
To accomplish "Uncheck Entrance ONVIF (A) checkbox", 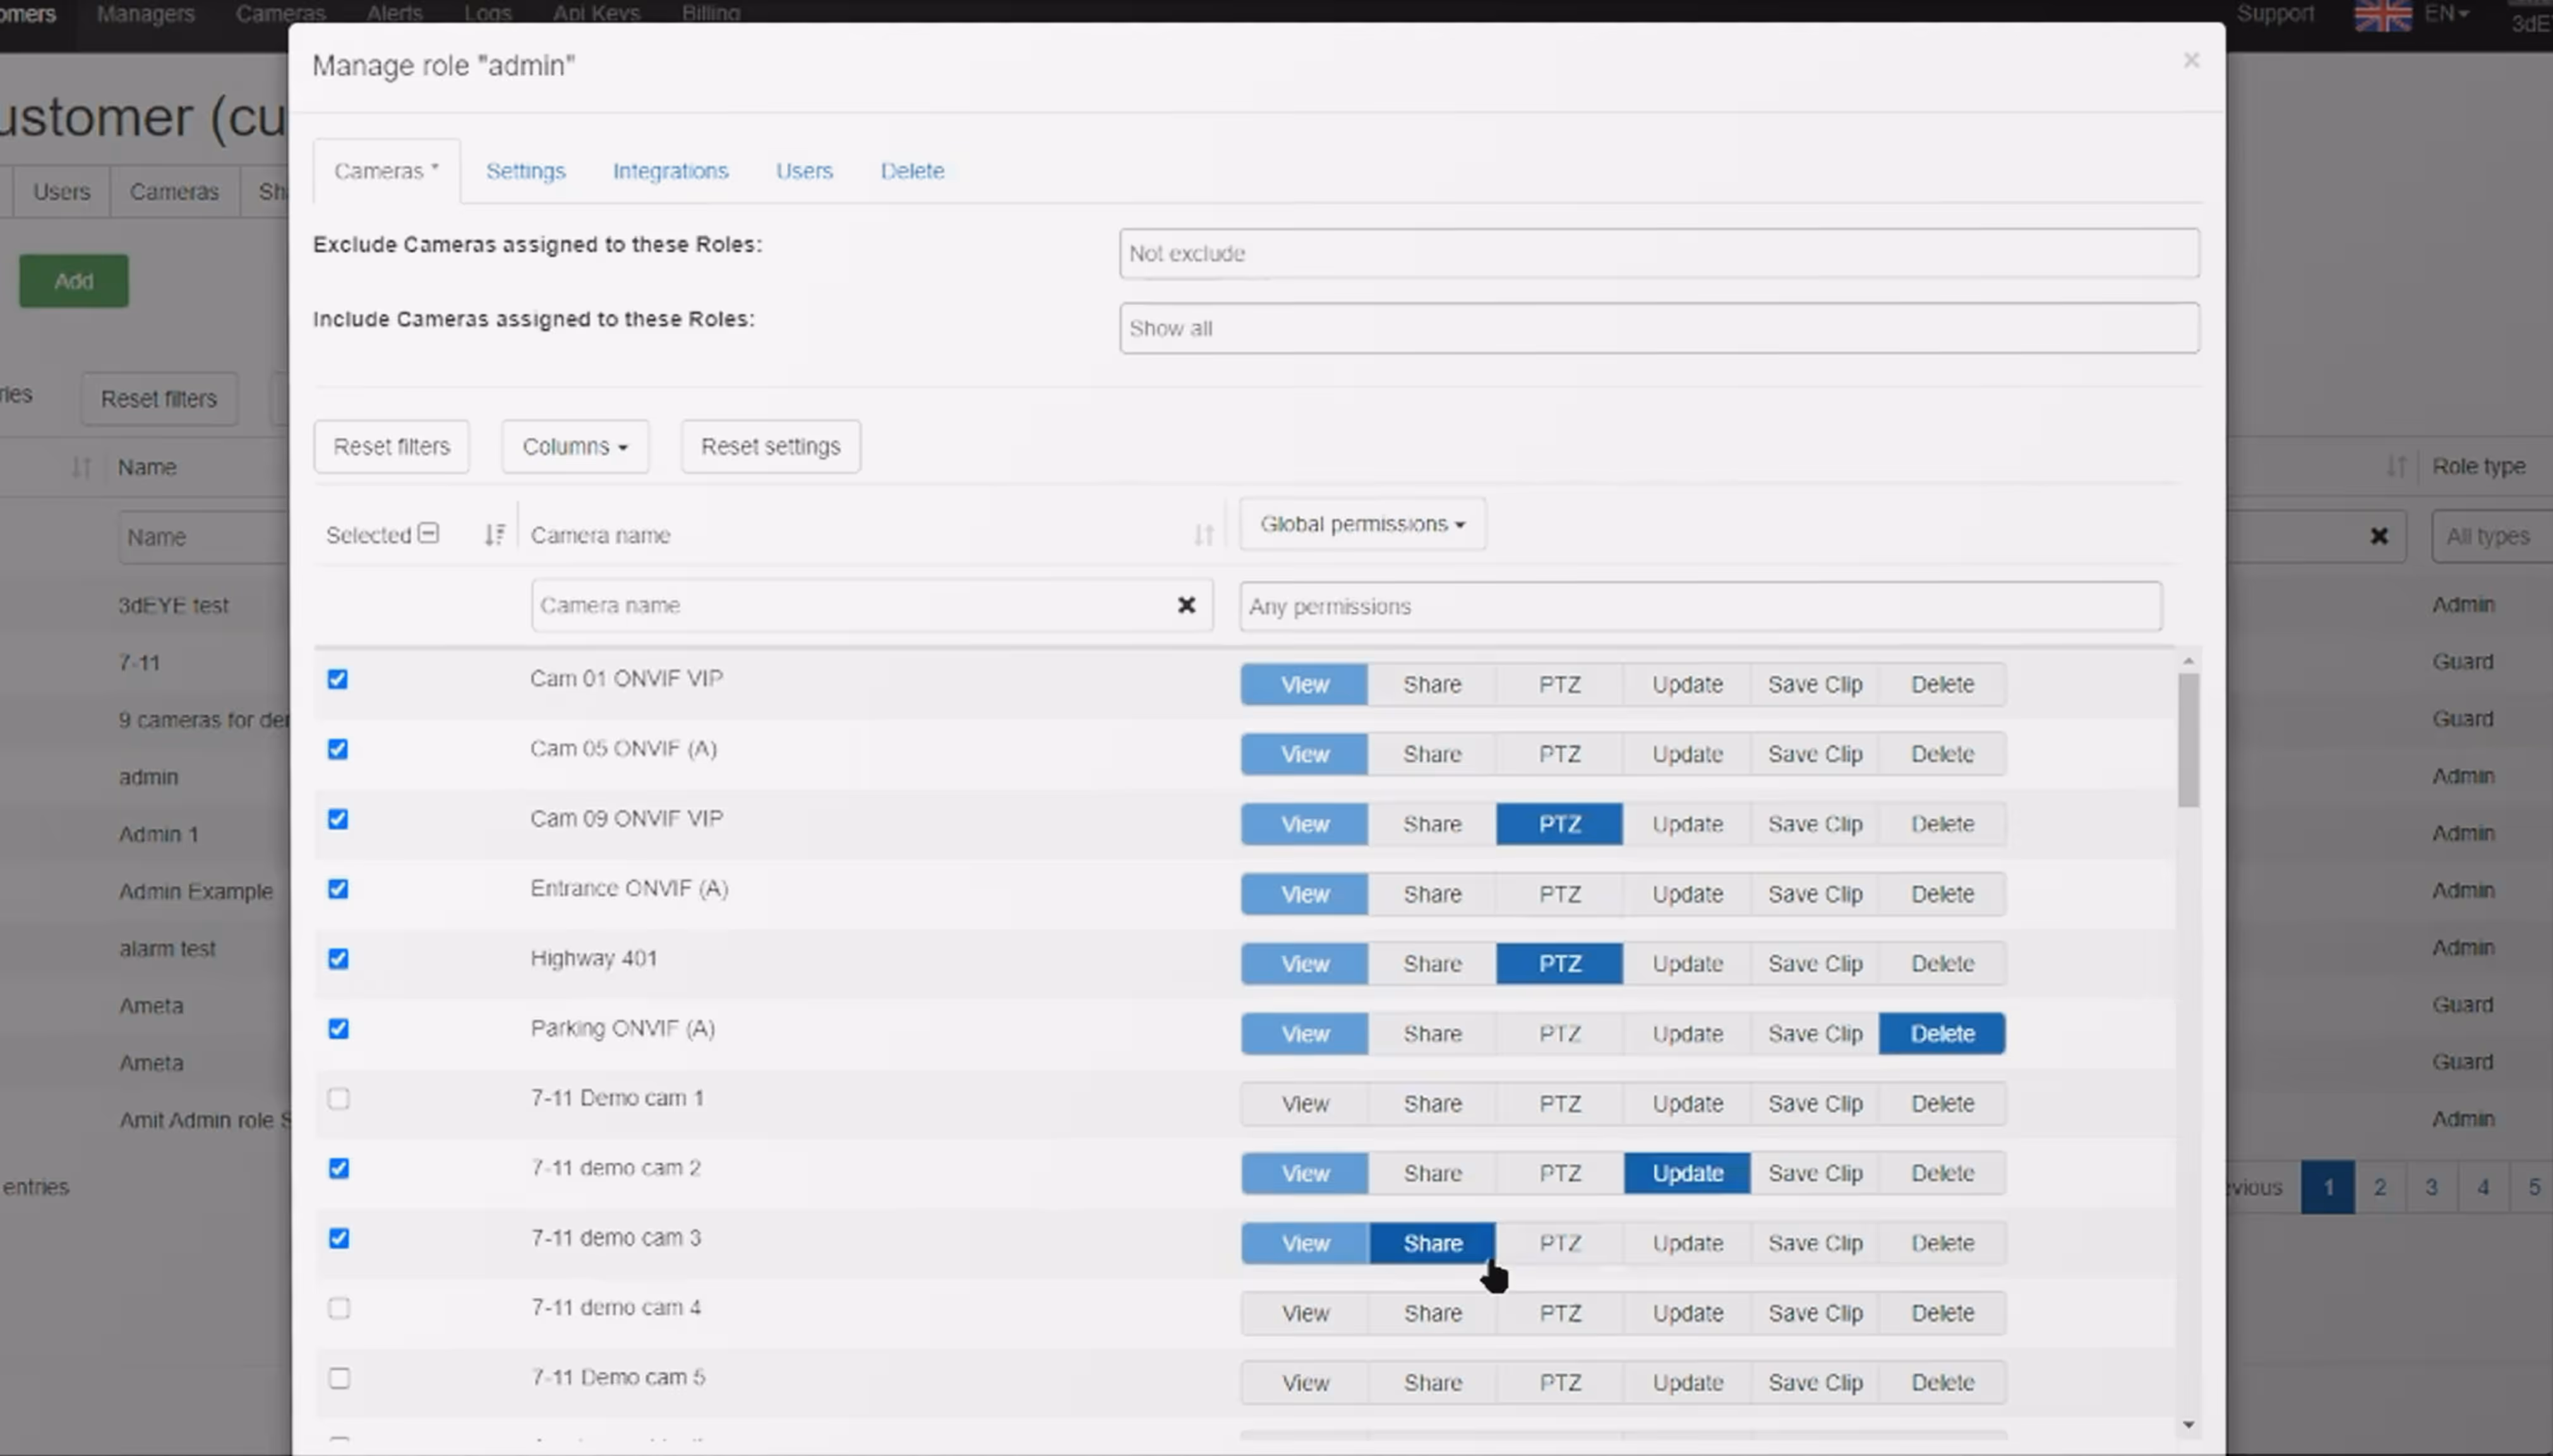I will pyautogui.click(x=338, y=890).
